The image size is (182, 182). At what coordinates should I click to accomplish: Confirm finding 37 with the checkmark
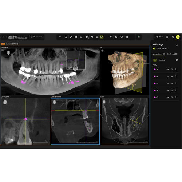168,83
